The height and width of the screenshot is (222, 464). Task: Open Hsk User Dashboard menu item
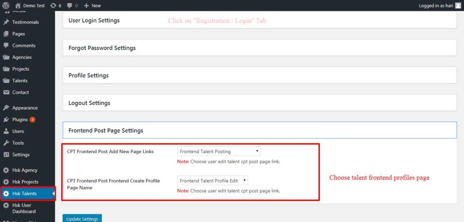click(24, 208)
